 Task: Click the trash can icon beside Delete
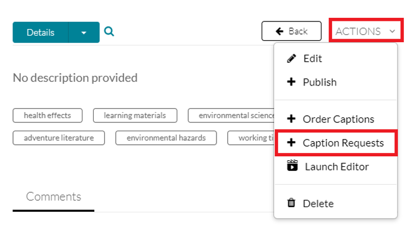click(x=291, y=203)
